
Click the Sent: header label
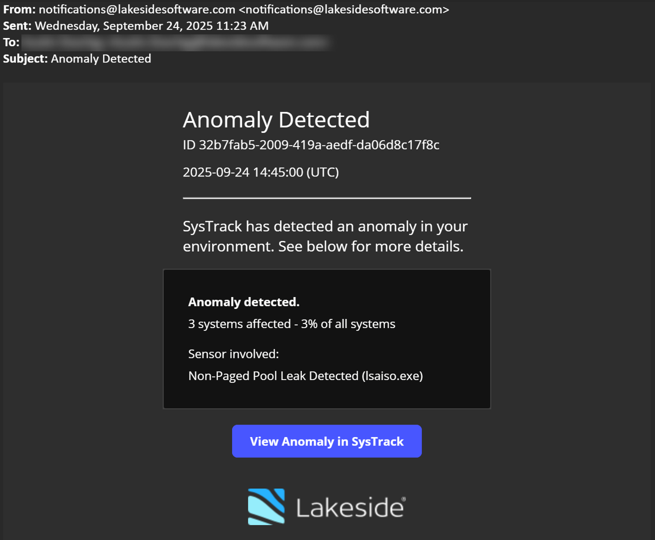(17, 26)
